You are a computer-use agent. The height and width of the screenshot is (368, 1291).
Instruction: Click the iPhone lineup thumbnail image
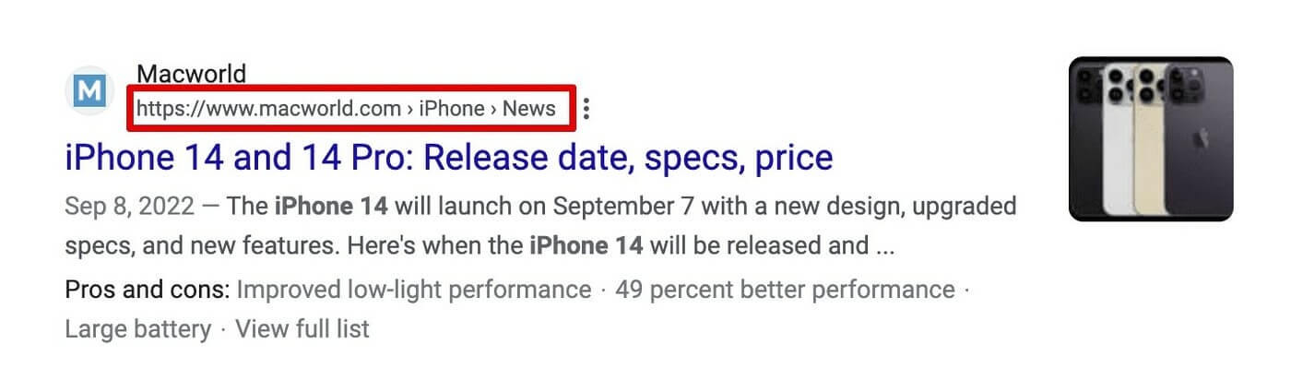tap(1151, 139)
